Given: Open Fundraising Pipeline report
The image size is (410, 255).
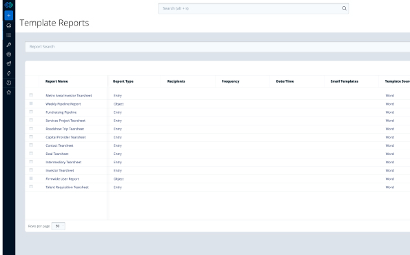Looking at the screenshot, I should (x=61, y=112).
